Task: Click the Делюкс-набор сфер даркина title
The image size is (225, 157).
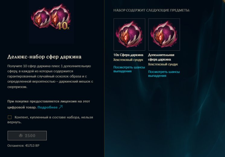Action: pyautogui.click(x=44, y=57)
